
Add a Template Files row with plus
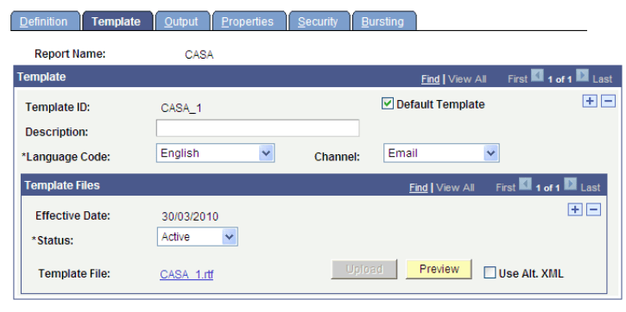(575, 209)
